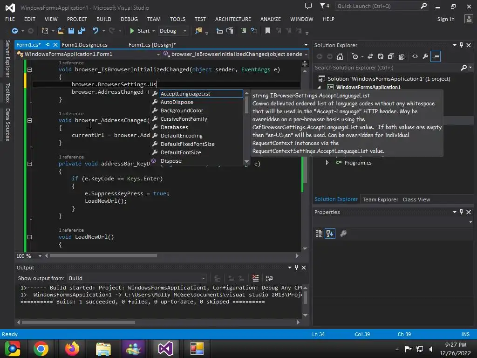Open the Server Explorer side tab
The width and height of the screenshot is (477, 358).
[7, 58]
